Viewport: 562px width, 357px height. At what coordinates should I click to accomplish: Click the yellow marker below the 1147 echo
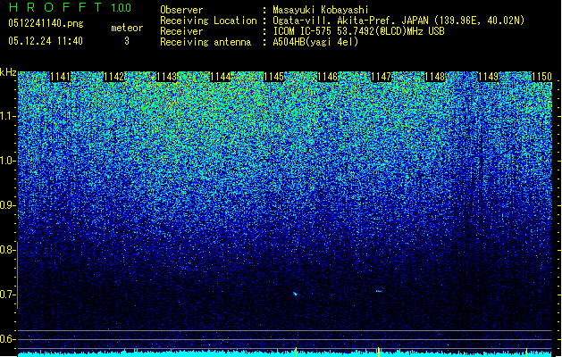click(x=379, y=352)
